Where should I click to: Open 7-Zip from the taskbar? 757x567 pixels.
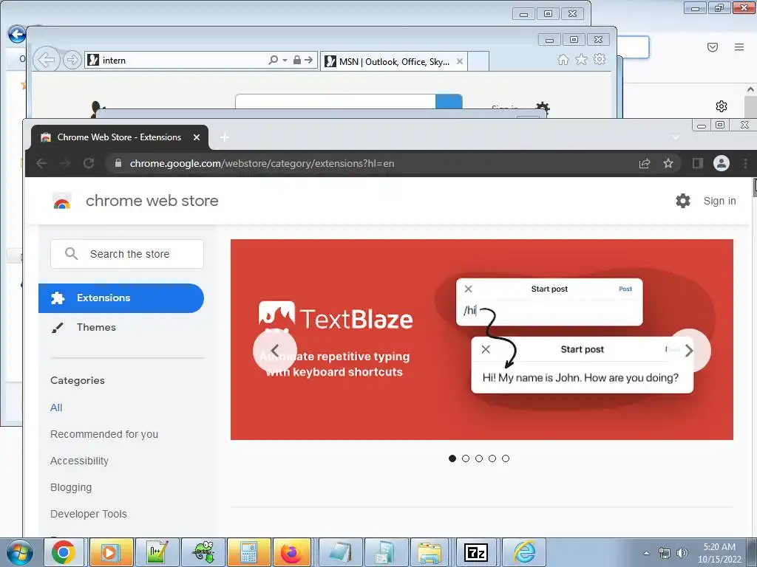(x=475, y=552)
